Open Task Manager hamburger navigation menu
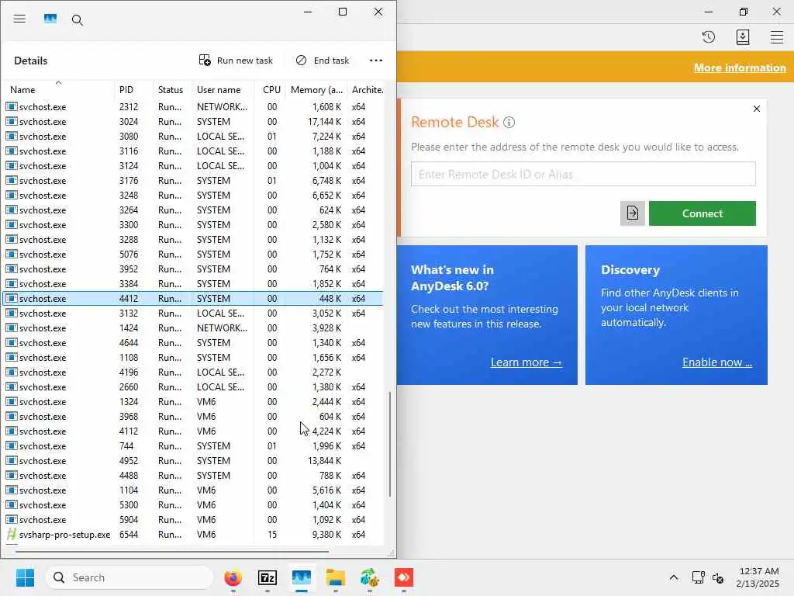794x596 pixels. pyautogui.click(x=19, y=19)
